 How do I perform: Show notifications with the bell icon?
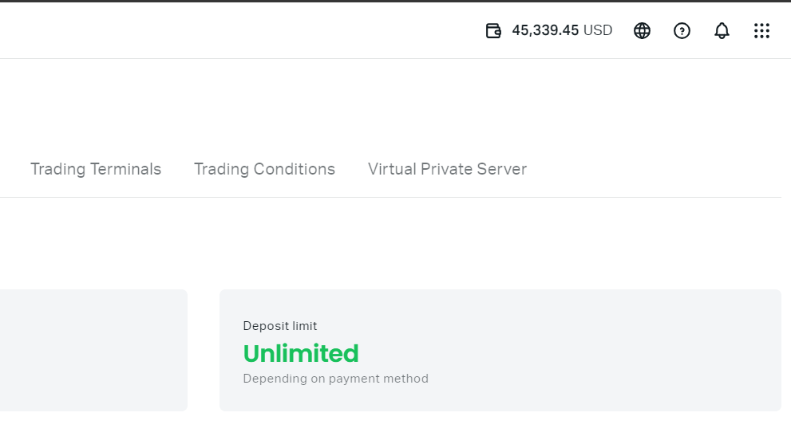[x=722, y=31]
